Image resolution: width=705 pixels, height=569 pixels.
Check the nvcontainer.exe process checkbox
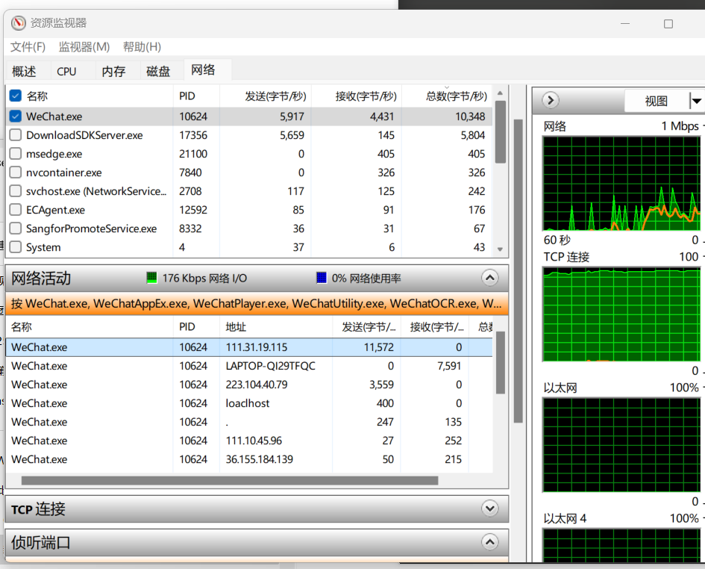pos(15,172)
